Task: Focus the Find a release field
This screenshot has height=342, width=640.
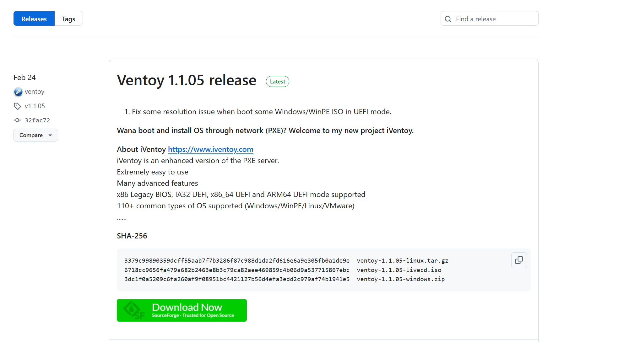Action: pos(495,19)
